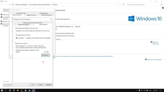Click the search magnifier in Control Panel
The height and width of the screenshot is (92, 164).
[161, 5]
